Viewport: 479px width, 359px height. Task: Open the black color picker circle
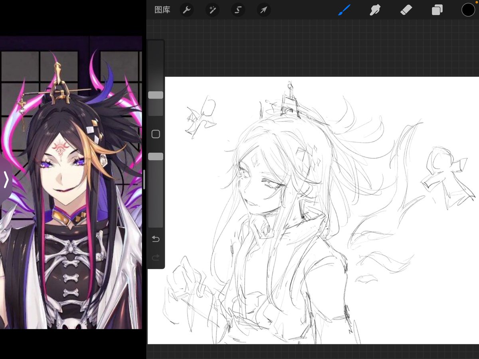[468, 10]
